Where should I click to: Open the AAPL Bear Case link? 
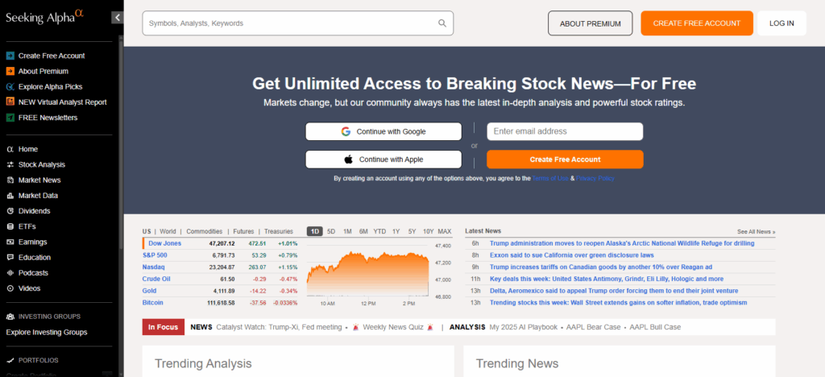click(594, 327)
